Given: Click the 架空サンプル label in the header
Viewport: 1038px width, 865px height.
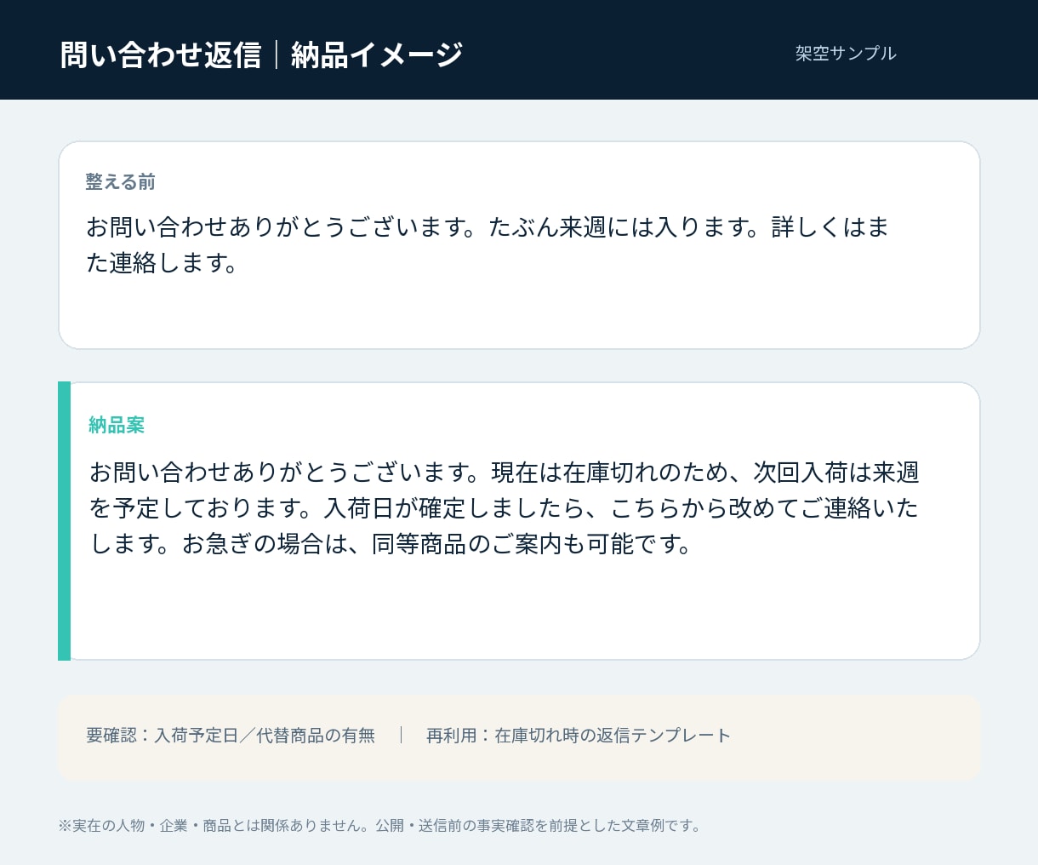Looking at the screenshot, I should click(x=846, y=53).
